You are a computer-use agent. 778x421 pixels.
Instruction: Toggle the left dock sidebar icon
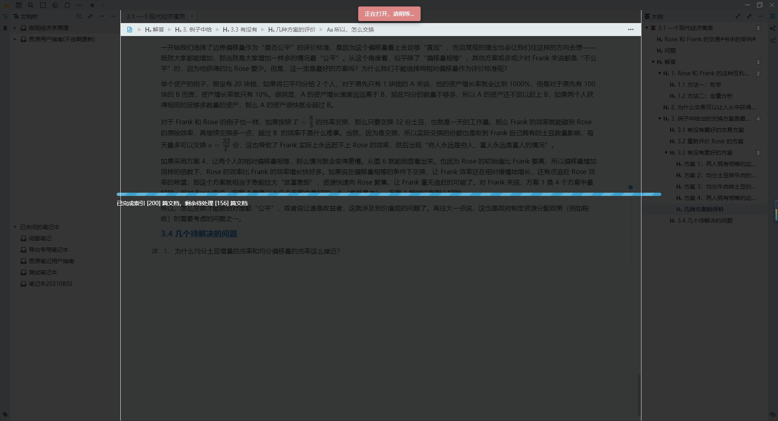(x=5, y=16)
